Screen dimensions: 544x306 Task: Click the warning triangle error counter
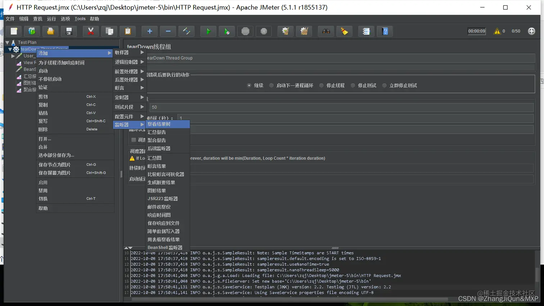tap(497, 31)
